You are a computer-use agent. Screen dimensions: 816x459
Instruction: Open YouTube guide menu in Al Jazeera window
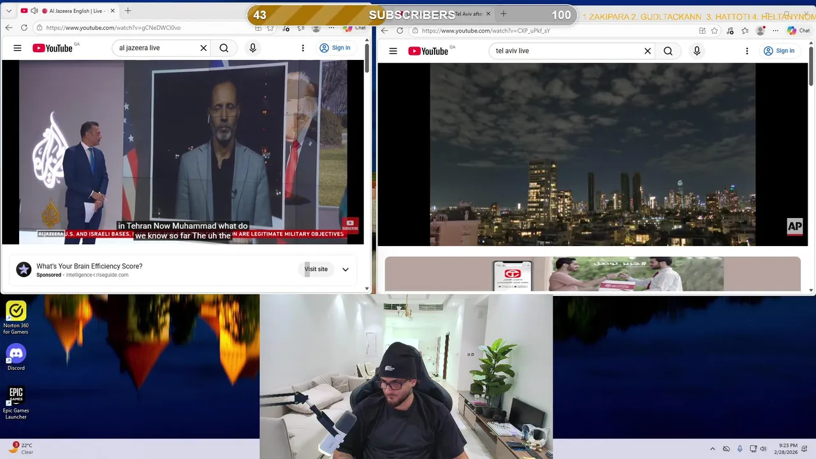[x=17, y=48]
